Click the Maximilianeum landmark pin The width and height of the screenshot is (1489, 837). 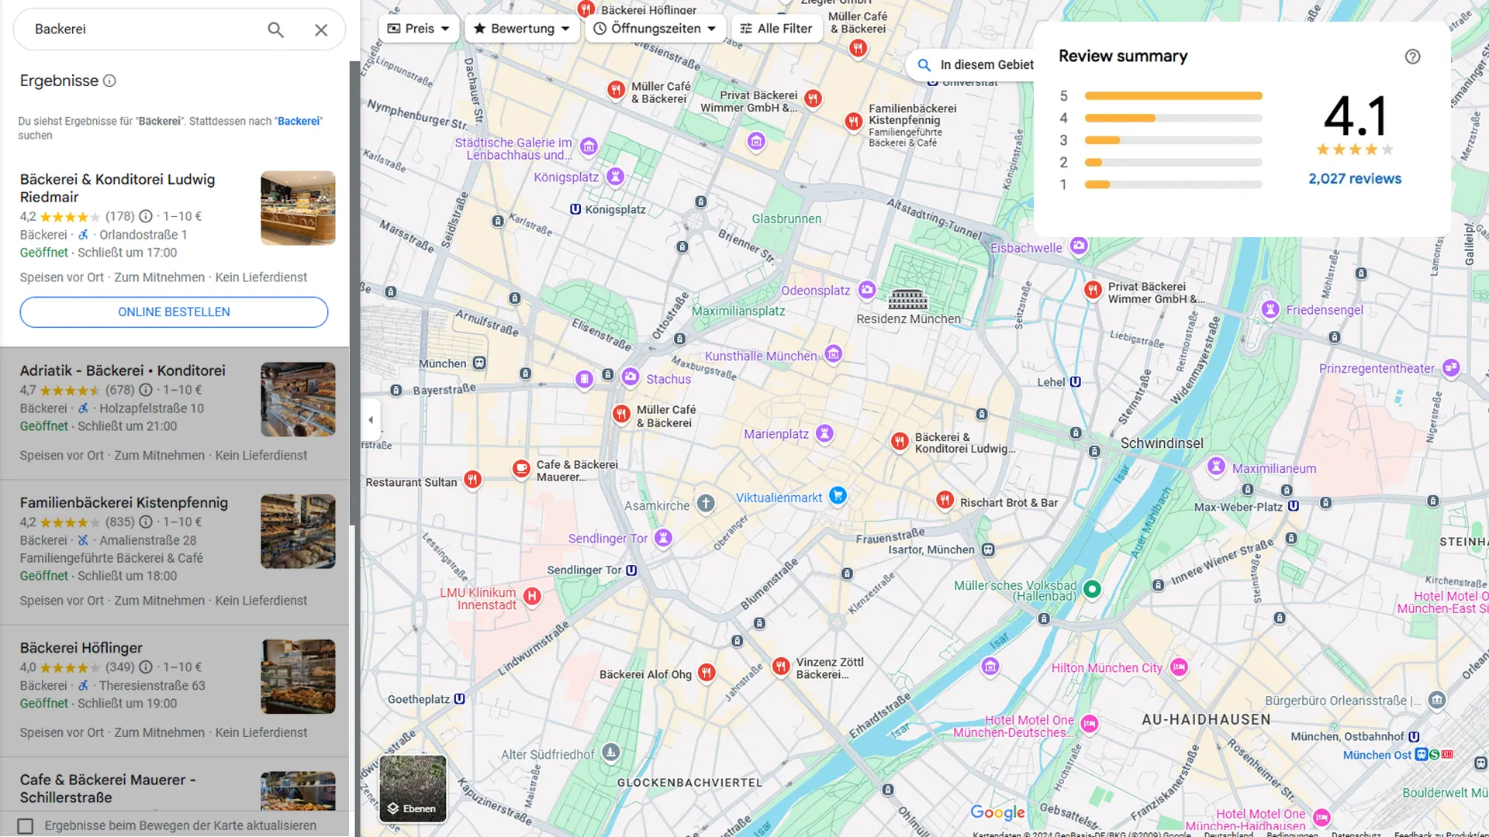[x=1216, y=467]
